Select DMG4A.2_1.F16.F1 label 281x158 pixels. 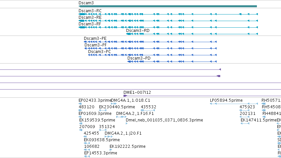click(135, 114)
